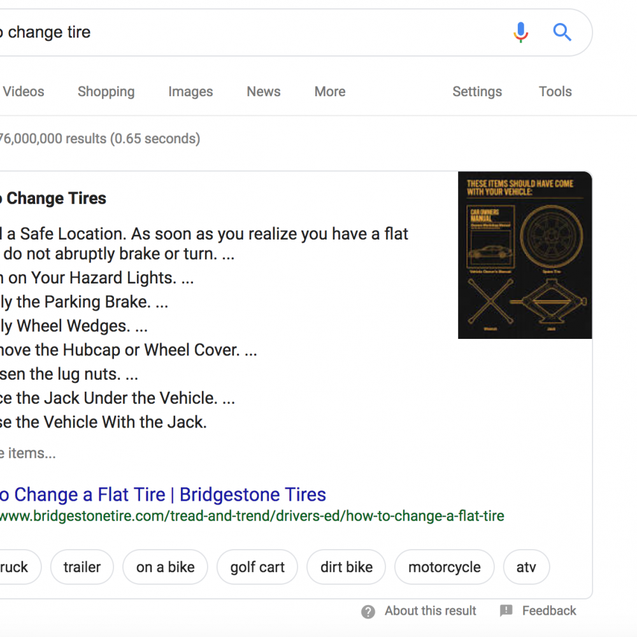Click the voice search microphone icon

(520, 32)
